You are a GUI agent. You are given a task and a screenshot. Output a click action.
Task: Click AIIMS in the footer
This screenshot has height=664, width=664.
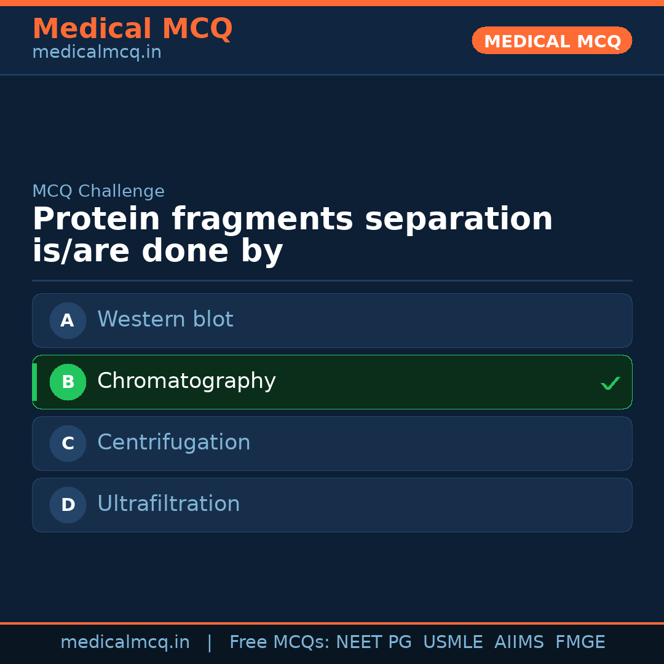point(519,642)
